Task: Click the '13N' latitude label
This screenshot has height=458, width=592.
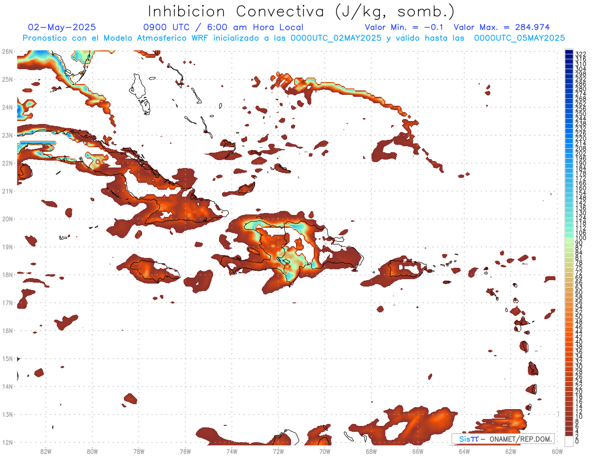Action: (x=7, y=415)
